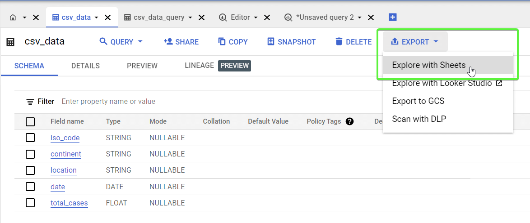The image size is (530, 223).
Task: Click the Policy Tags help icon
Action: point(350,121)
